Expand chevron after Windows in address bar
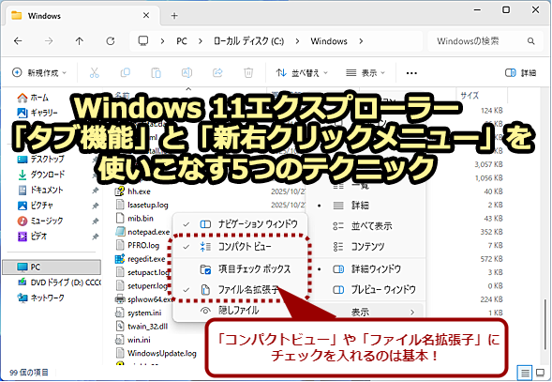The image size is (552, 382). click(361, 41)
